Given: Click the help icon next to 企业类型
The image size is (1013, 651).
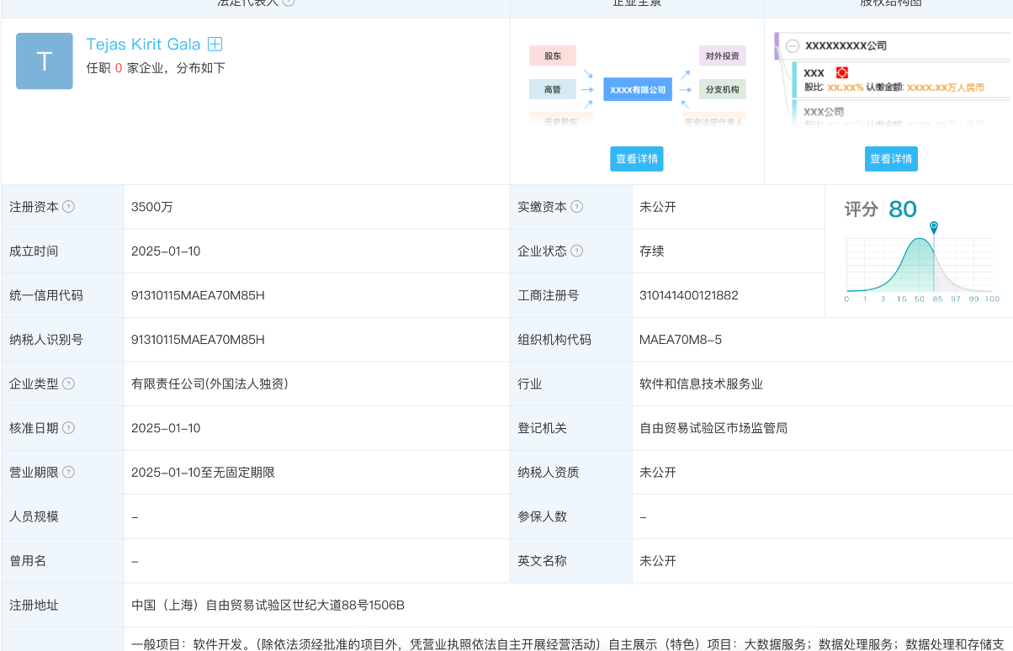Looking at the screenshot, I should (69, 384).
